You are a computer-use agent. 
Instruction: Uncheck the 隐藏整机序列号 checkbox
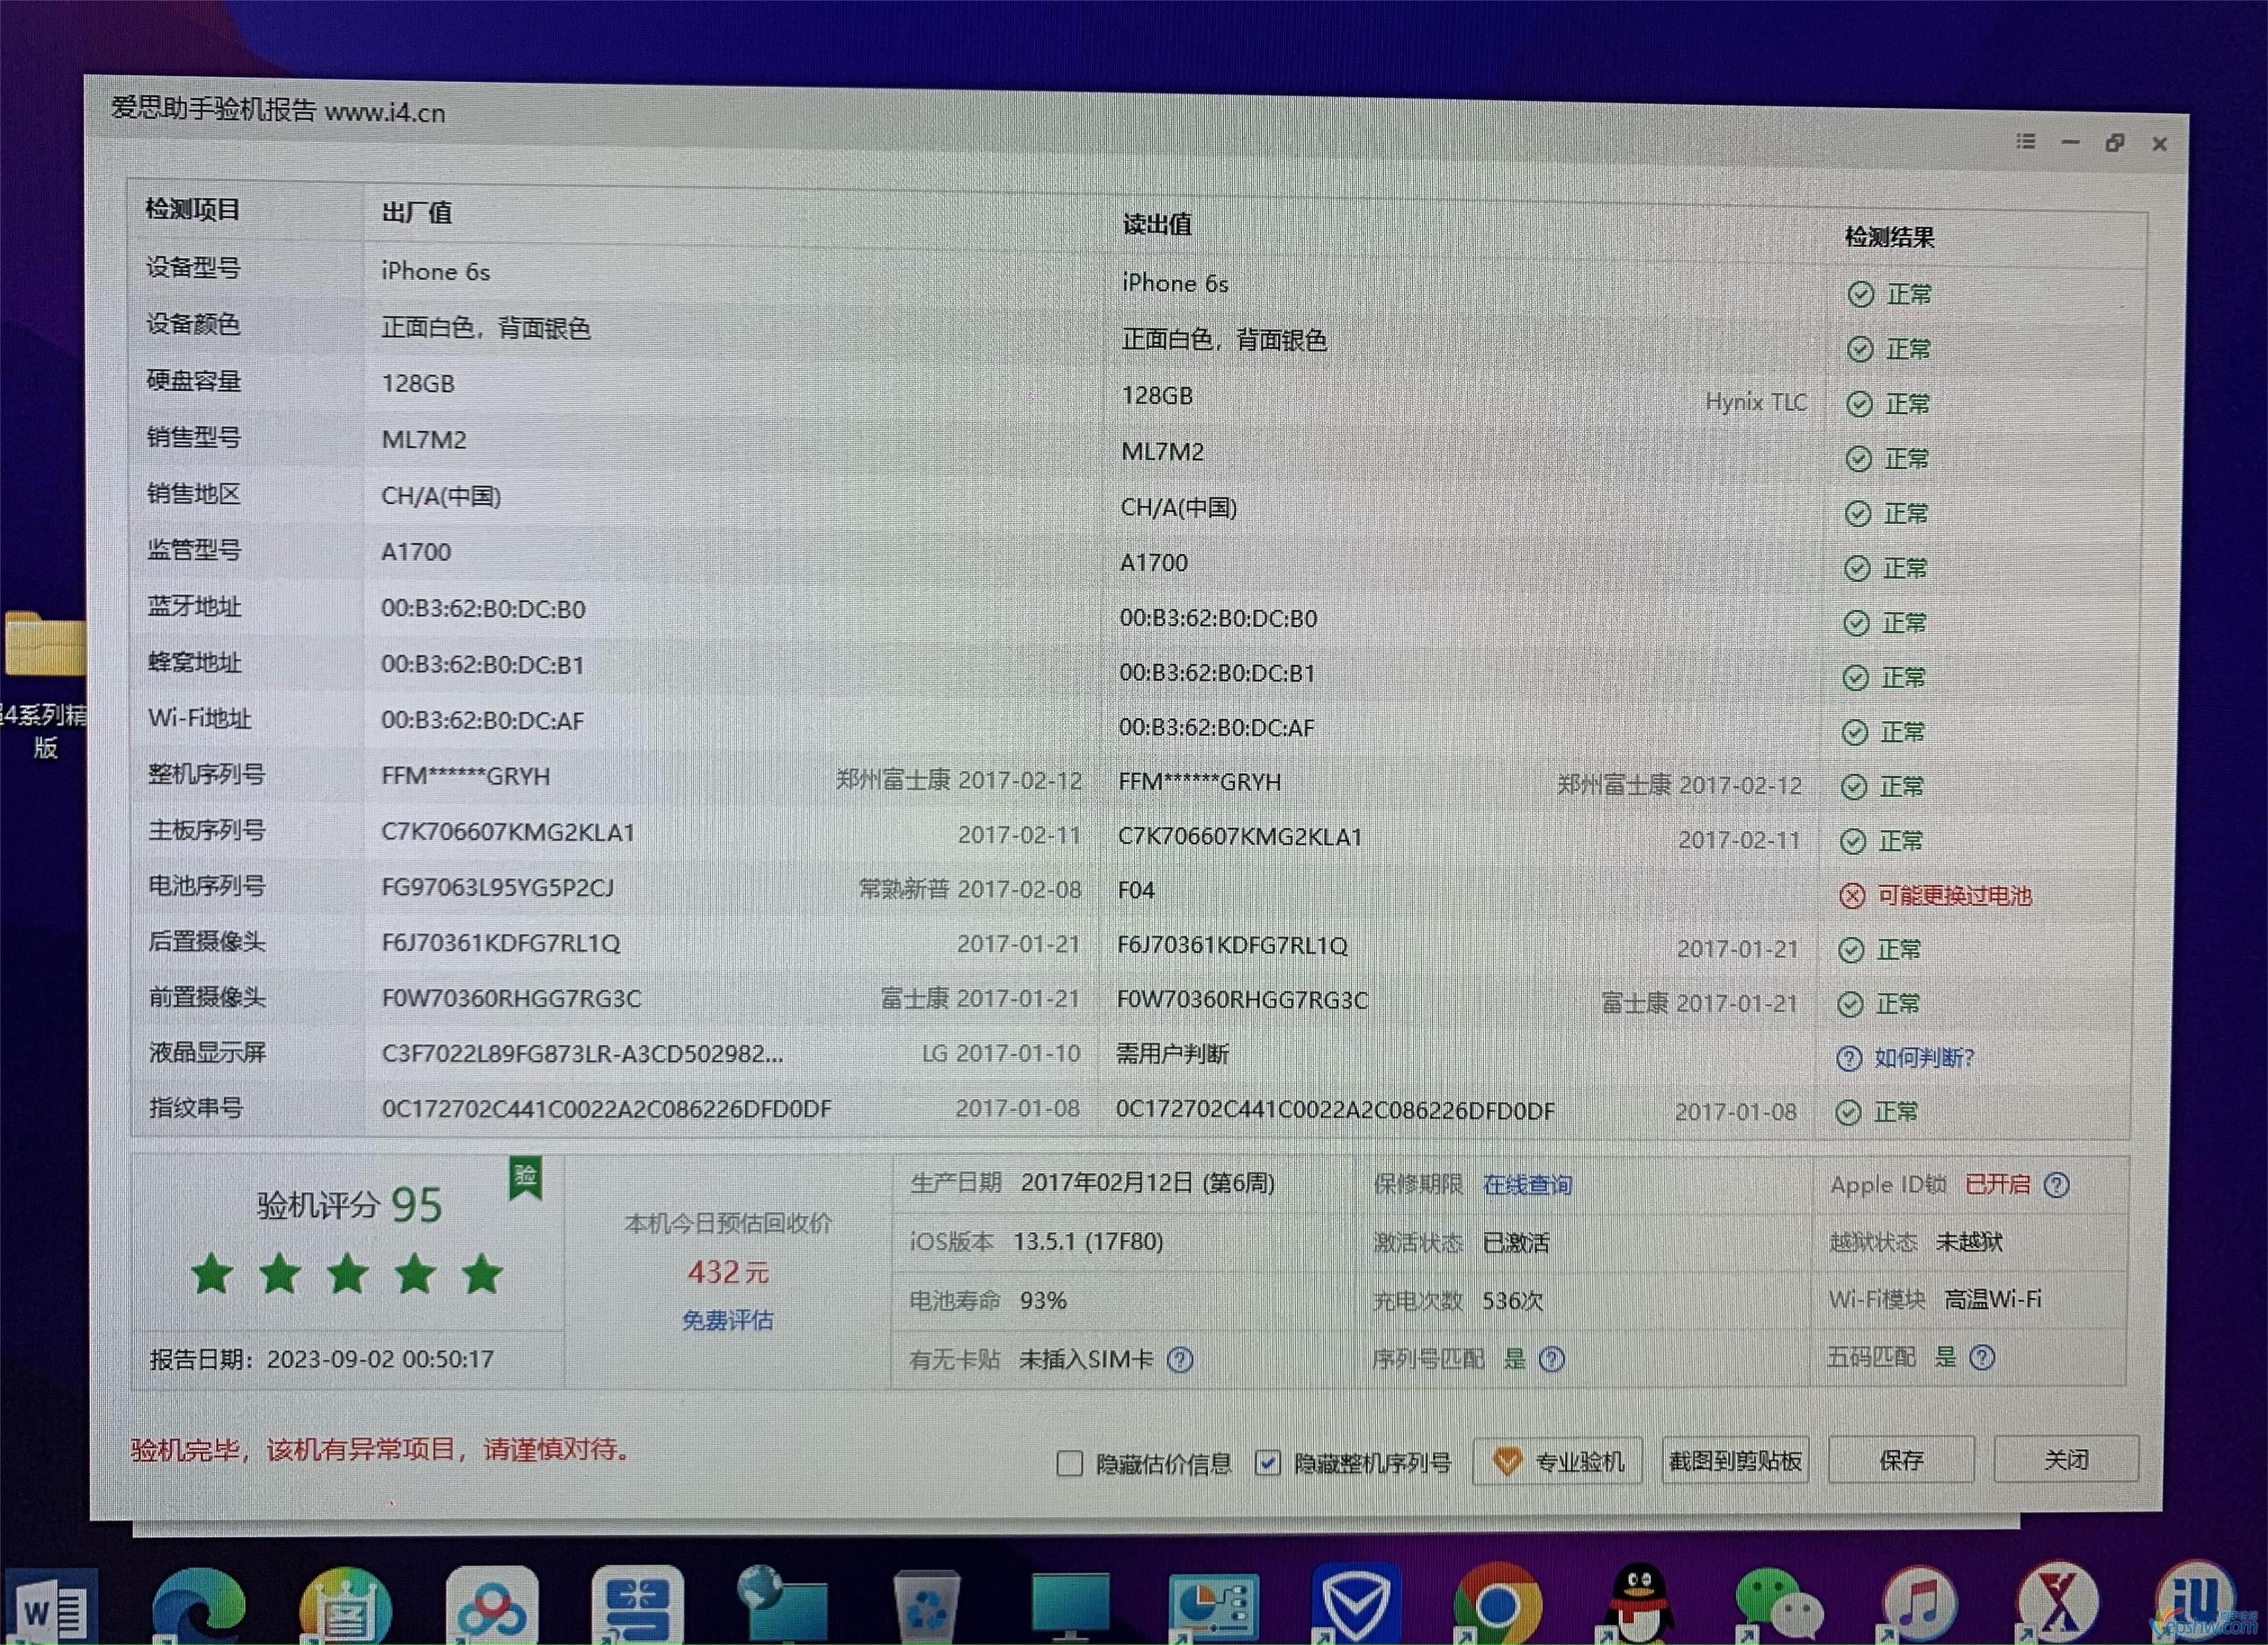[1267, 1463]
